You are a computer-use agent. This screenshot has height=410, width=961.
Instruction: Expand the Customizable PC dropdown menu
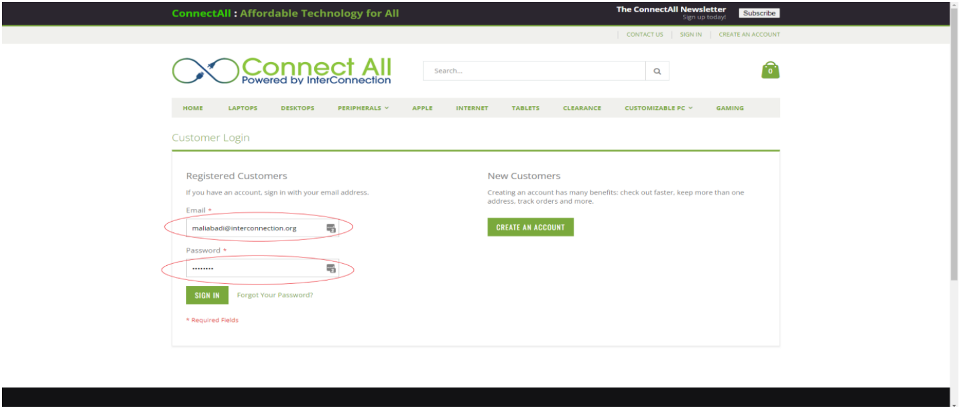click(x=658, y=108)
